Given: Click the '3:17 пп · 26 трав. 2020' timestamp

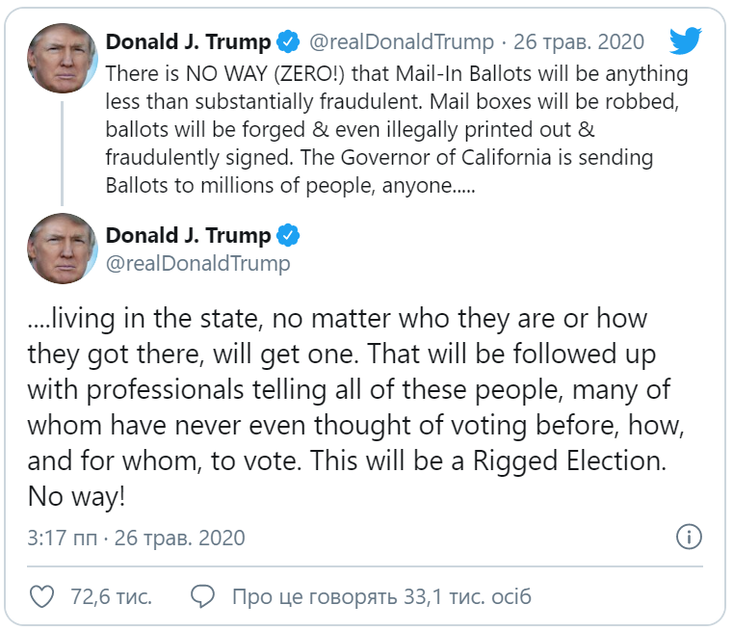Looking at the screenshot, I should pyautogui.click(x=136, y=538).
